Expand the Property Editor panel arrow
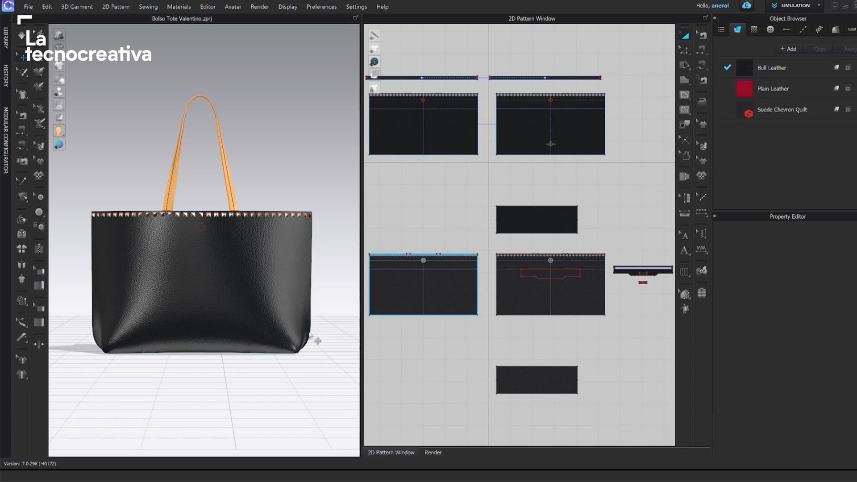This screenshot has height=482, width=857. click(715, 216)
